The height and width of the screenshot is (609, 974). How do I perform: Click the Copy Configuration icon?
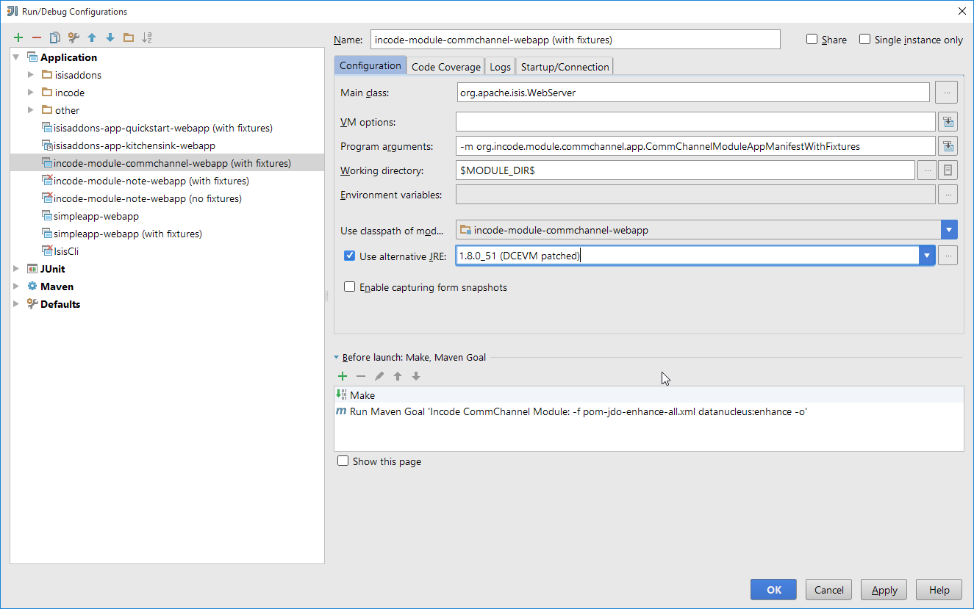click(x=55, y=37)
